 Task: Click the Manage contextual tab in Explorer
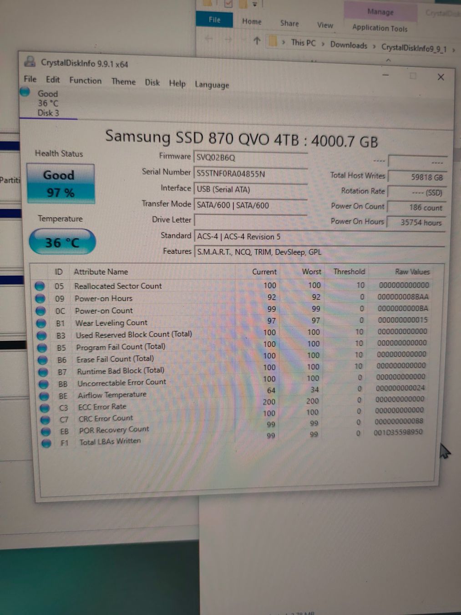[x=380, y=12]
